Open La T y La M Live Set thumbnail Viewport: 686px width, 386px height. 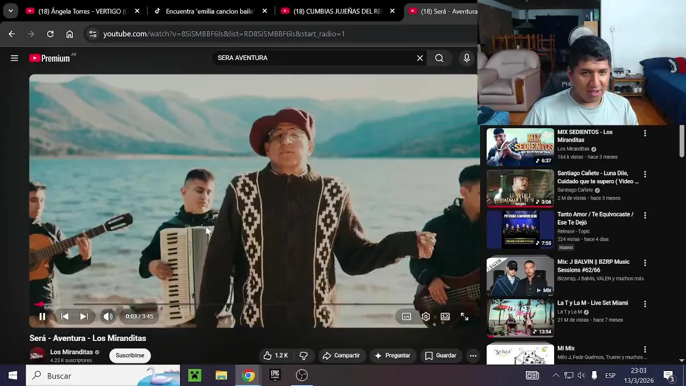pos(520,318)
